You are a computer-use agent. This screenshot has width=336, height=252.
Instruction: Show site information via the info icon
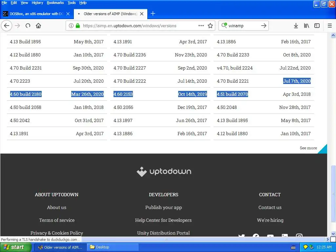(71, 26)
